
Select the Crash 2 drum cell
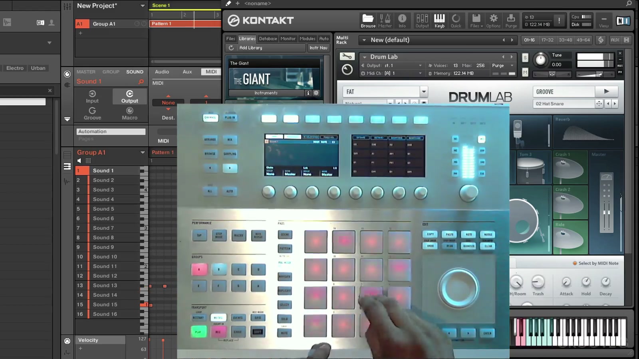coord(570,202)
